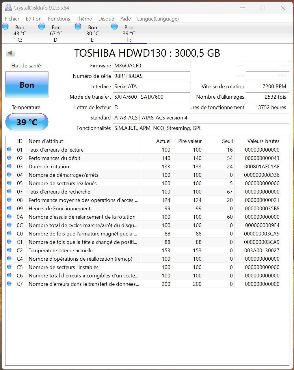Click status dot of attribute 04 row
The width and height of the screenshot is (294, 370).
tap(9, 174)
